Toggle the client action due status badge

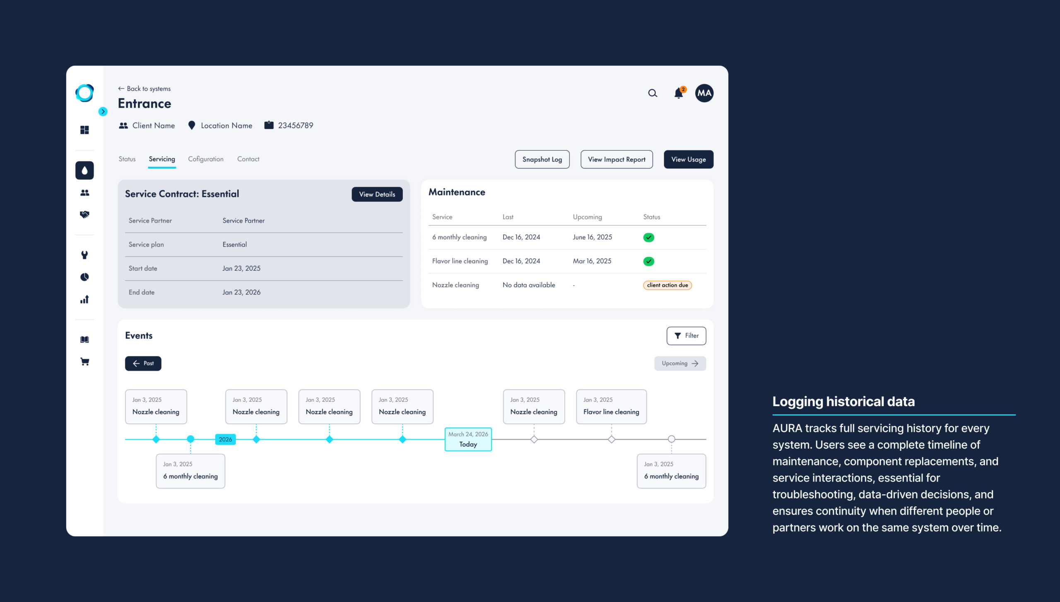(667, 285)
